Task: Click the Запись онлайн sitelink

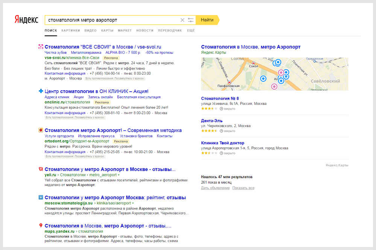Action: 100,97
